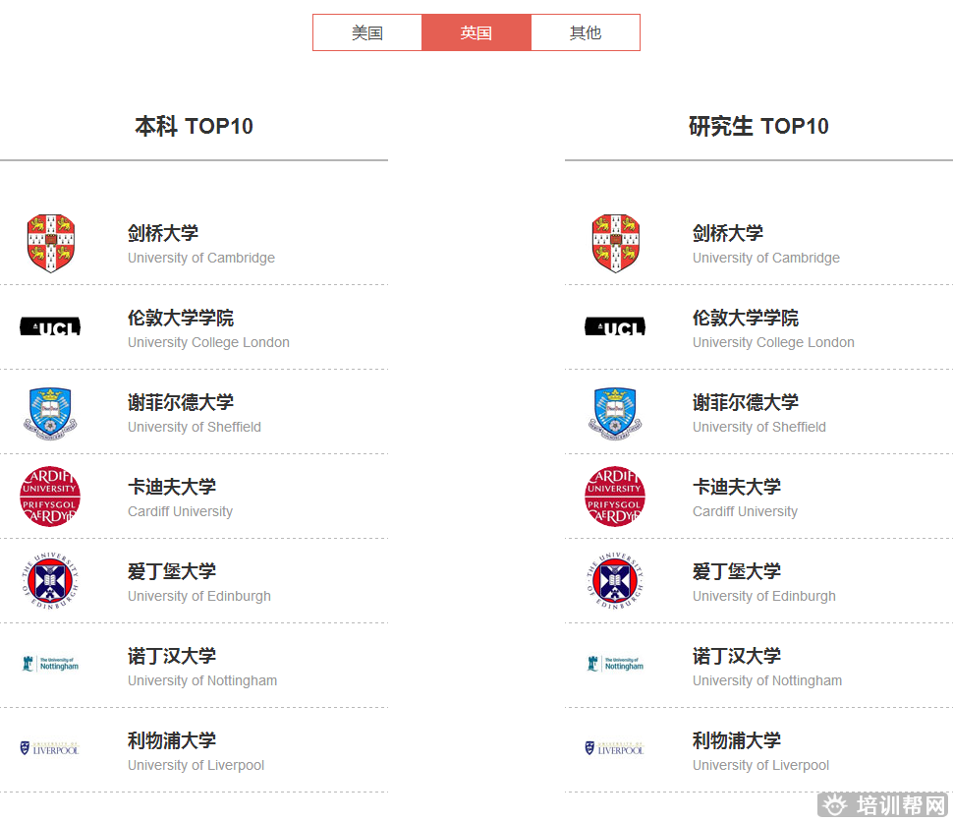Click Edinburgh seal in 研究生 TOP10 list
Image resolution: width=953 pixels, height=822 pixels.
click(615, 581)
